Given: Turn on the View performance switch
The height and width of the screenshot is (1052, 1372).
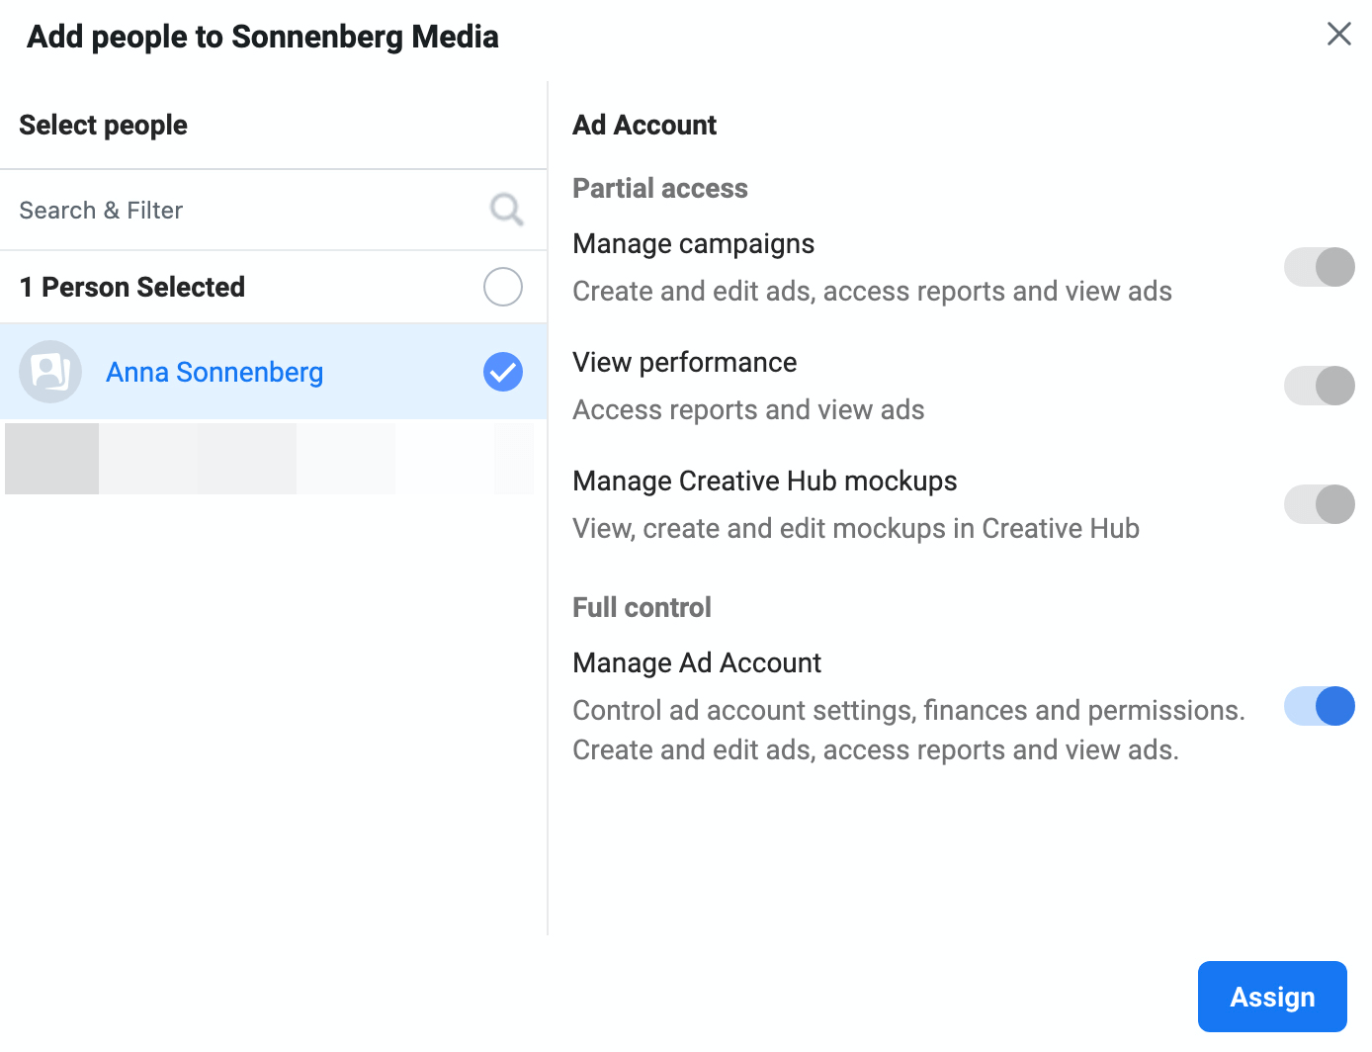Looking at the screenshot, I should tap(1319, 386).
